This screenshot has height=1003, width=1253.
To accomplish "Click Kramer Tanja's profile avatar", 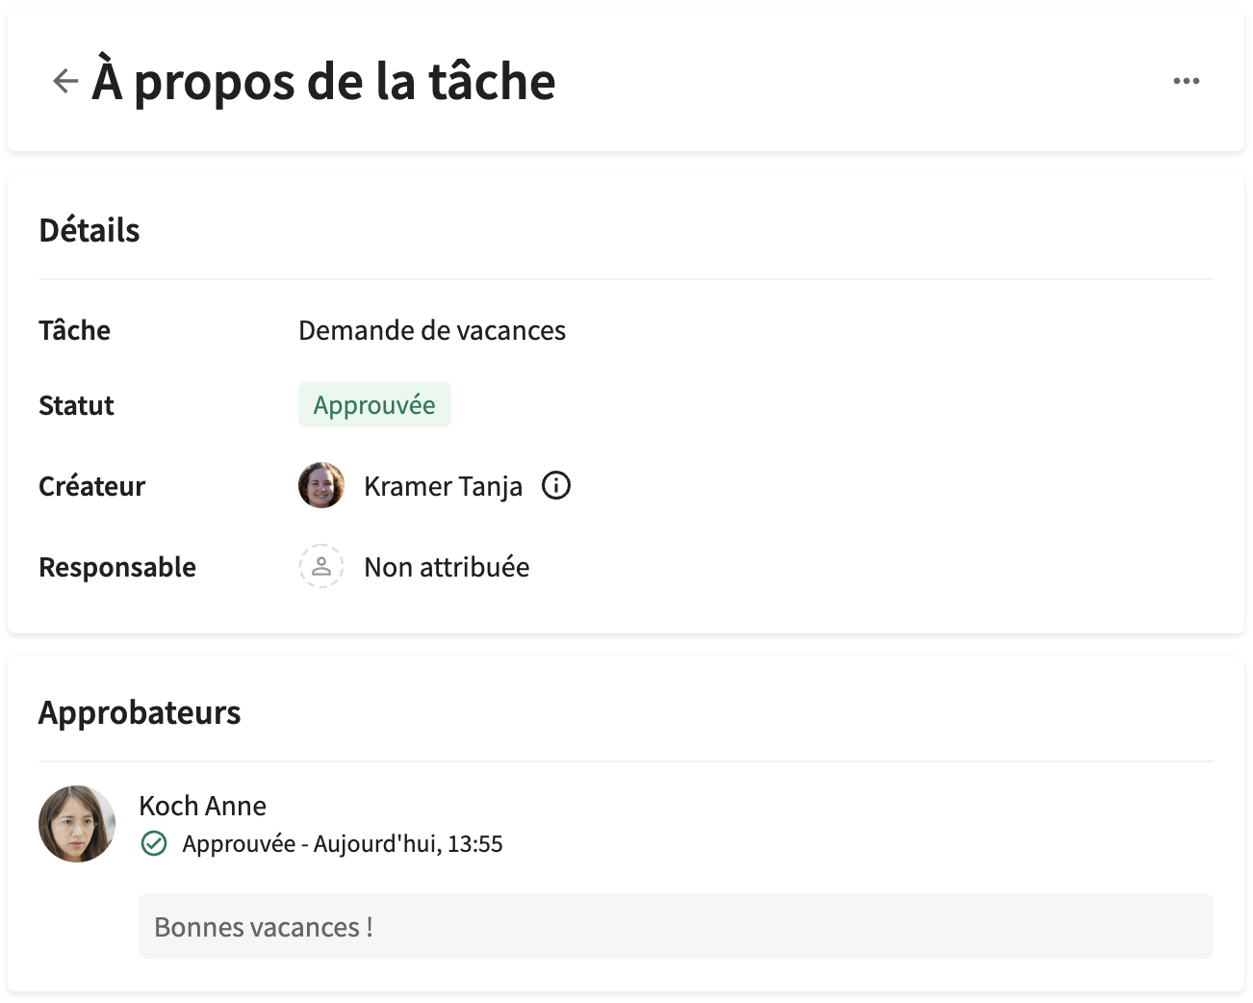I will pyautogui.click(x=321, y=485).
